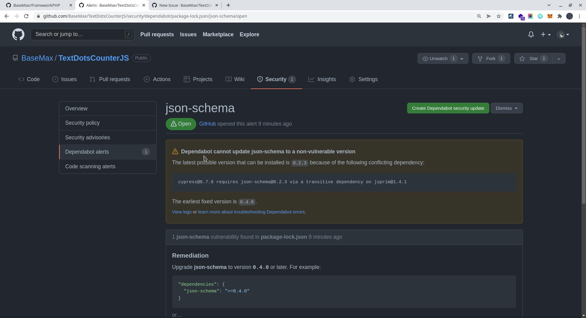Viewport: 586px width, 318px height.
Task: Open the MetaMask fox extension
Action: [550, 16]
